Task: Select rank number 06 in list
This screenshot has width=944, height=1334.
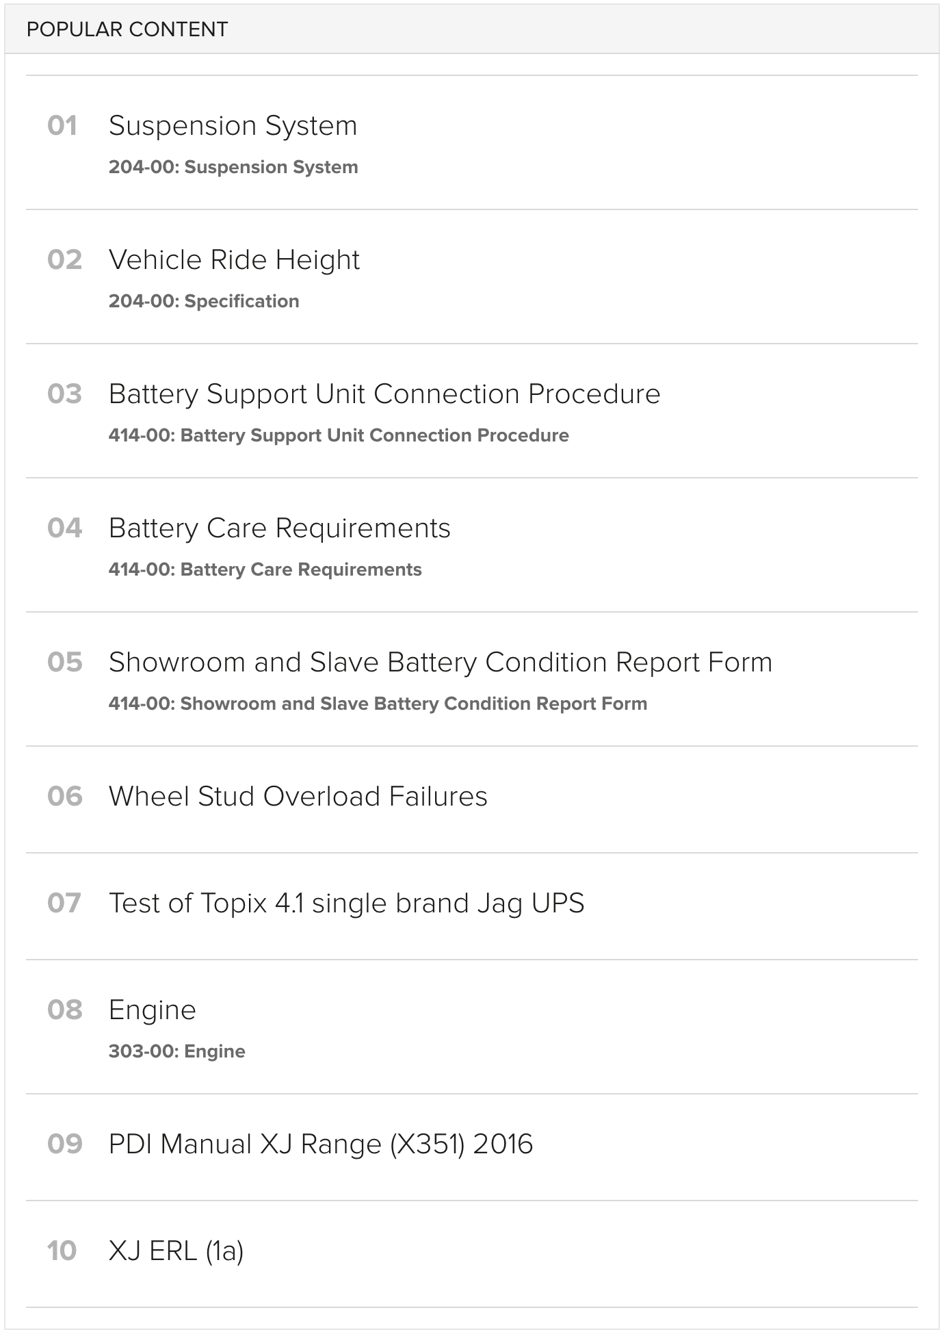Action: click(x=65, y=797)
